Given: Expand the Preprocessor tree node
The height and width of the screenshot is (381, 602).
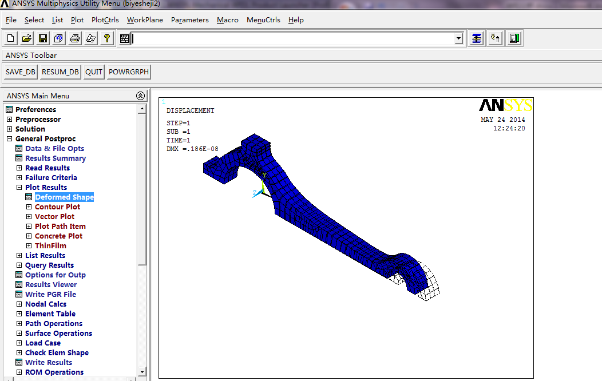Looking at the screenshot, I should 9,120.
